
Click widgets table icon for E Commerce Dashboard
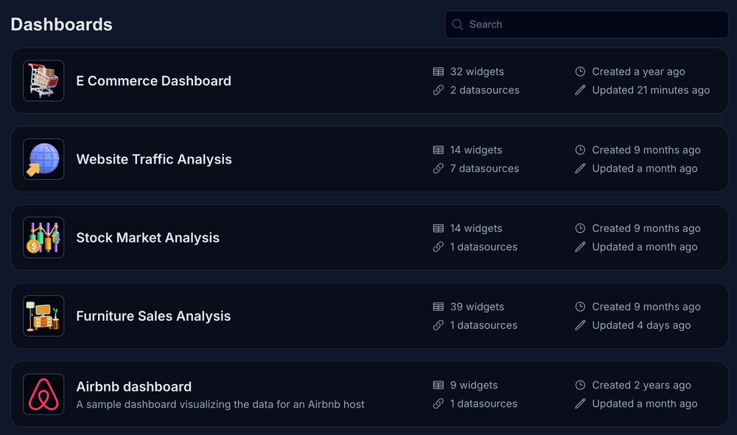pos(439,72)
